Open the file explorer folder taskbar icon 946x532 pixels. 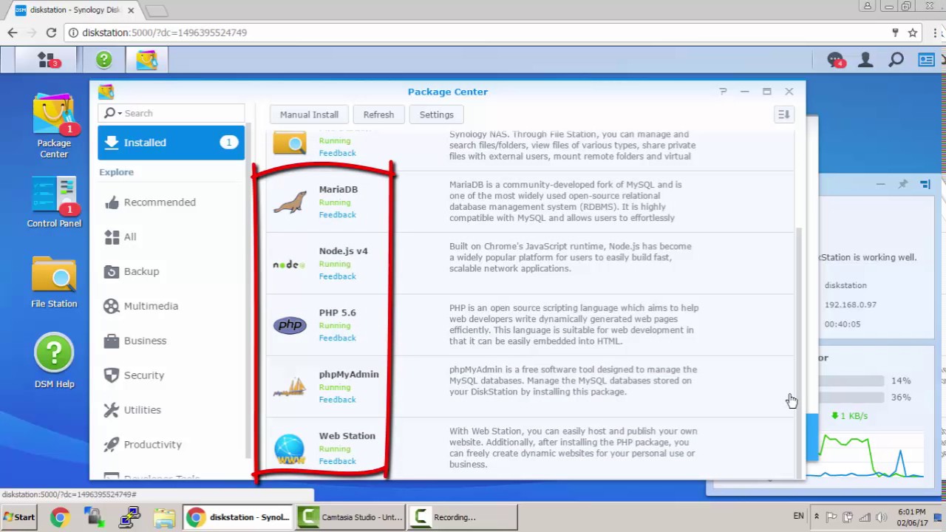coord(164,517)
